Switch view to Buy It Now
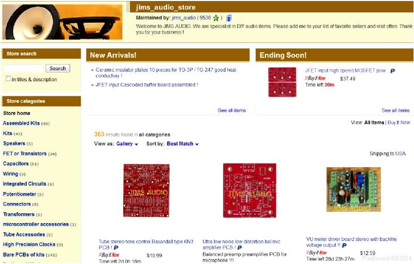The image size is (414, 264). [x=398, y=123]
